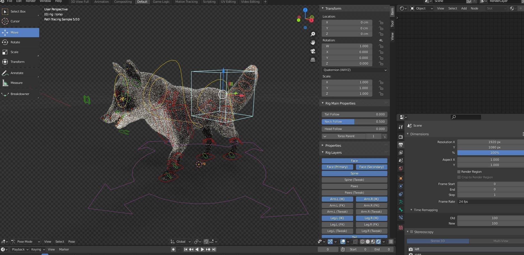Adjust the Neck Follow slider
The image size is (524, 255).
[354, 122]
